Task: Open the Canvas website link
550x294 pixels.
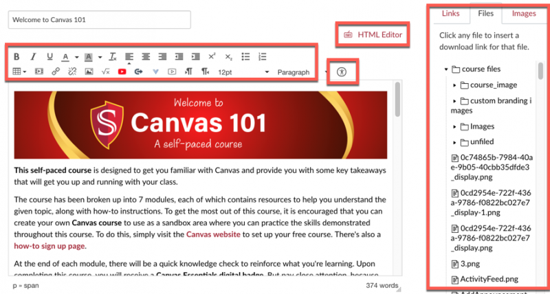Action: [213, 234]
